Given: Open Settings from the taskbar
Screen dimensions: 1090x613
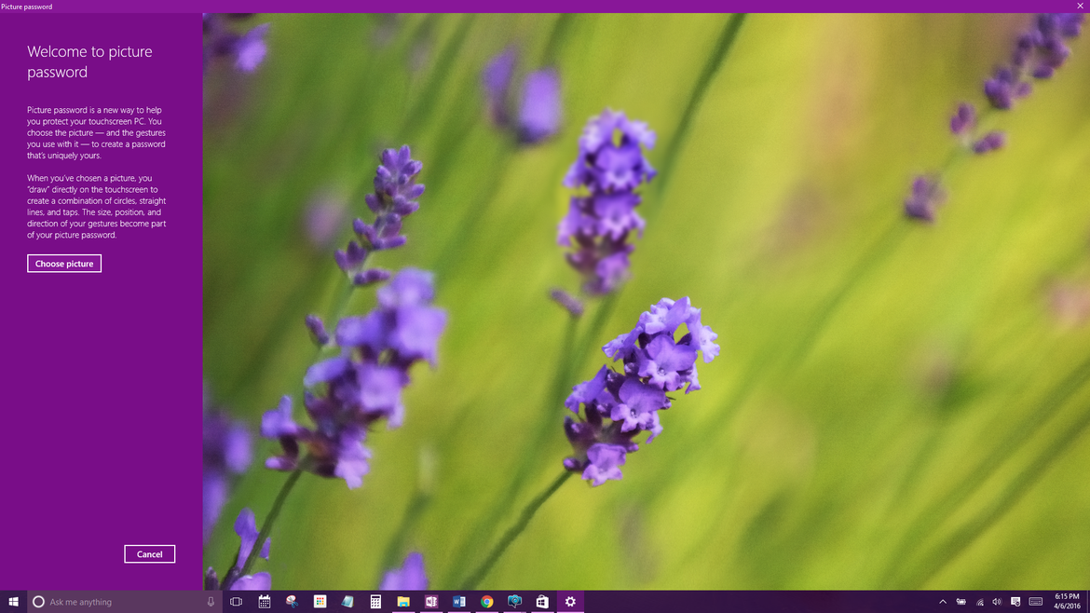Looking at the screenshot, I should point(570,602).
